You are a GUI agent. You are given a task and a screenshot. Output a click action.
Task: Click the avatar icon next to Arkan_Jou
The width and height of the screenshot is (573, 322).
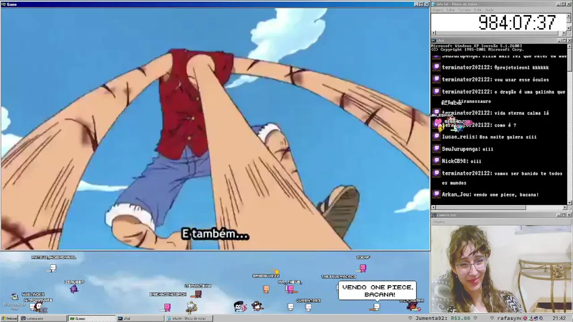click(x=436, y=194)
